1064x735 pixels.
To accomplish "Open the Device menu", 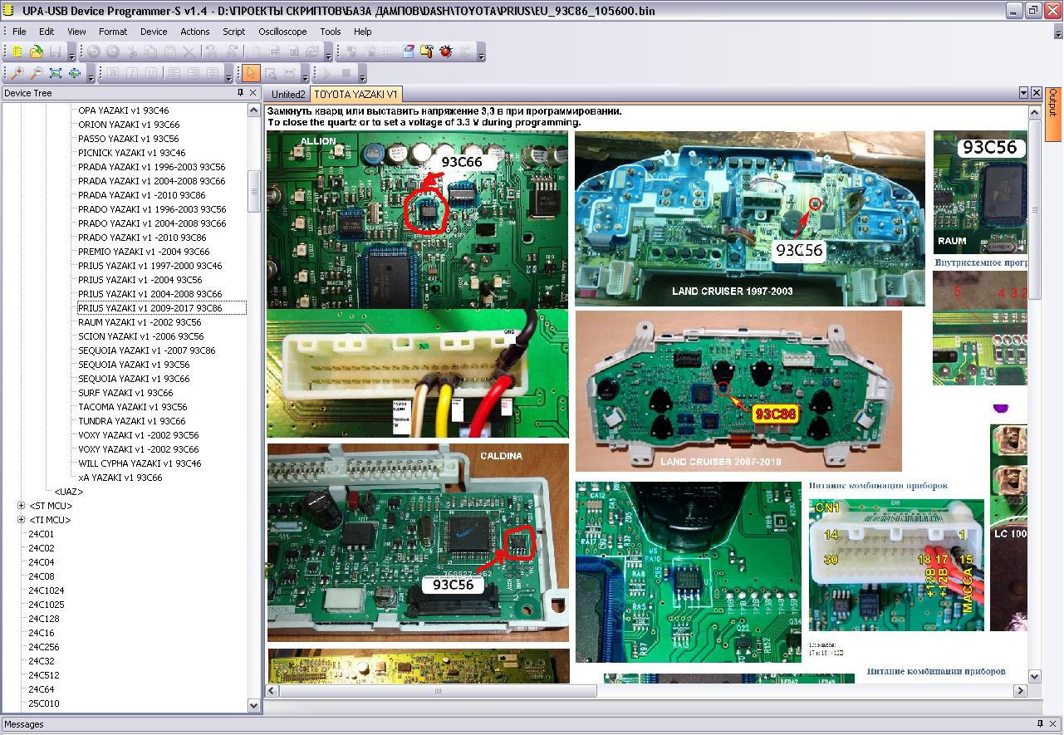I will click(154, 32).
